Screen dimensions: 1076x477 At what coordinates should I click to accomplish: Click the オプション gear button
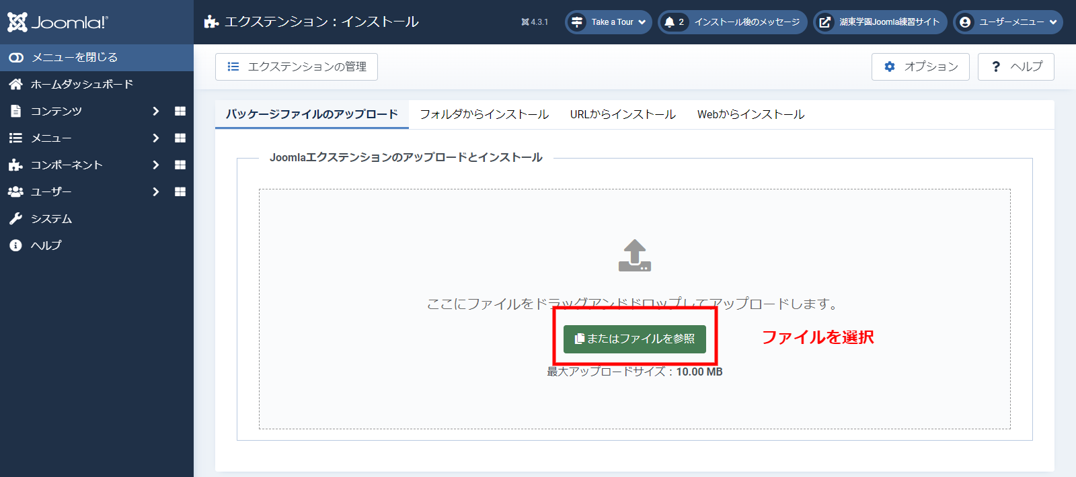coord(920,67)
